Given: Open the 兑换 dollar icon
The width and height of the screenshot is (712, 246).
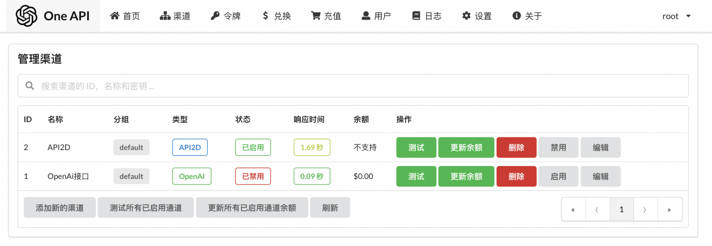Looking at the screenshot, I should pos(265,16).
